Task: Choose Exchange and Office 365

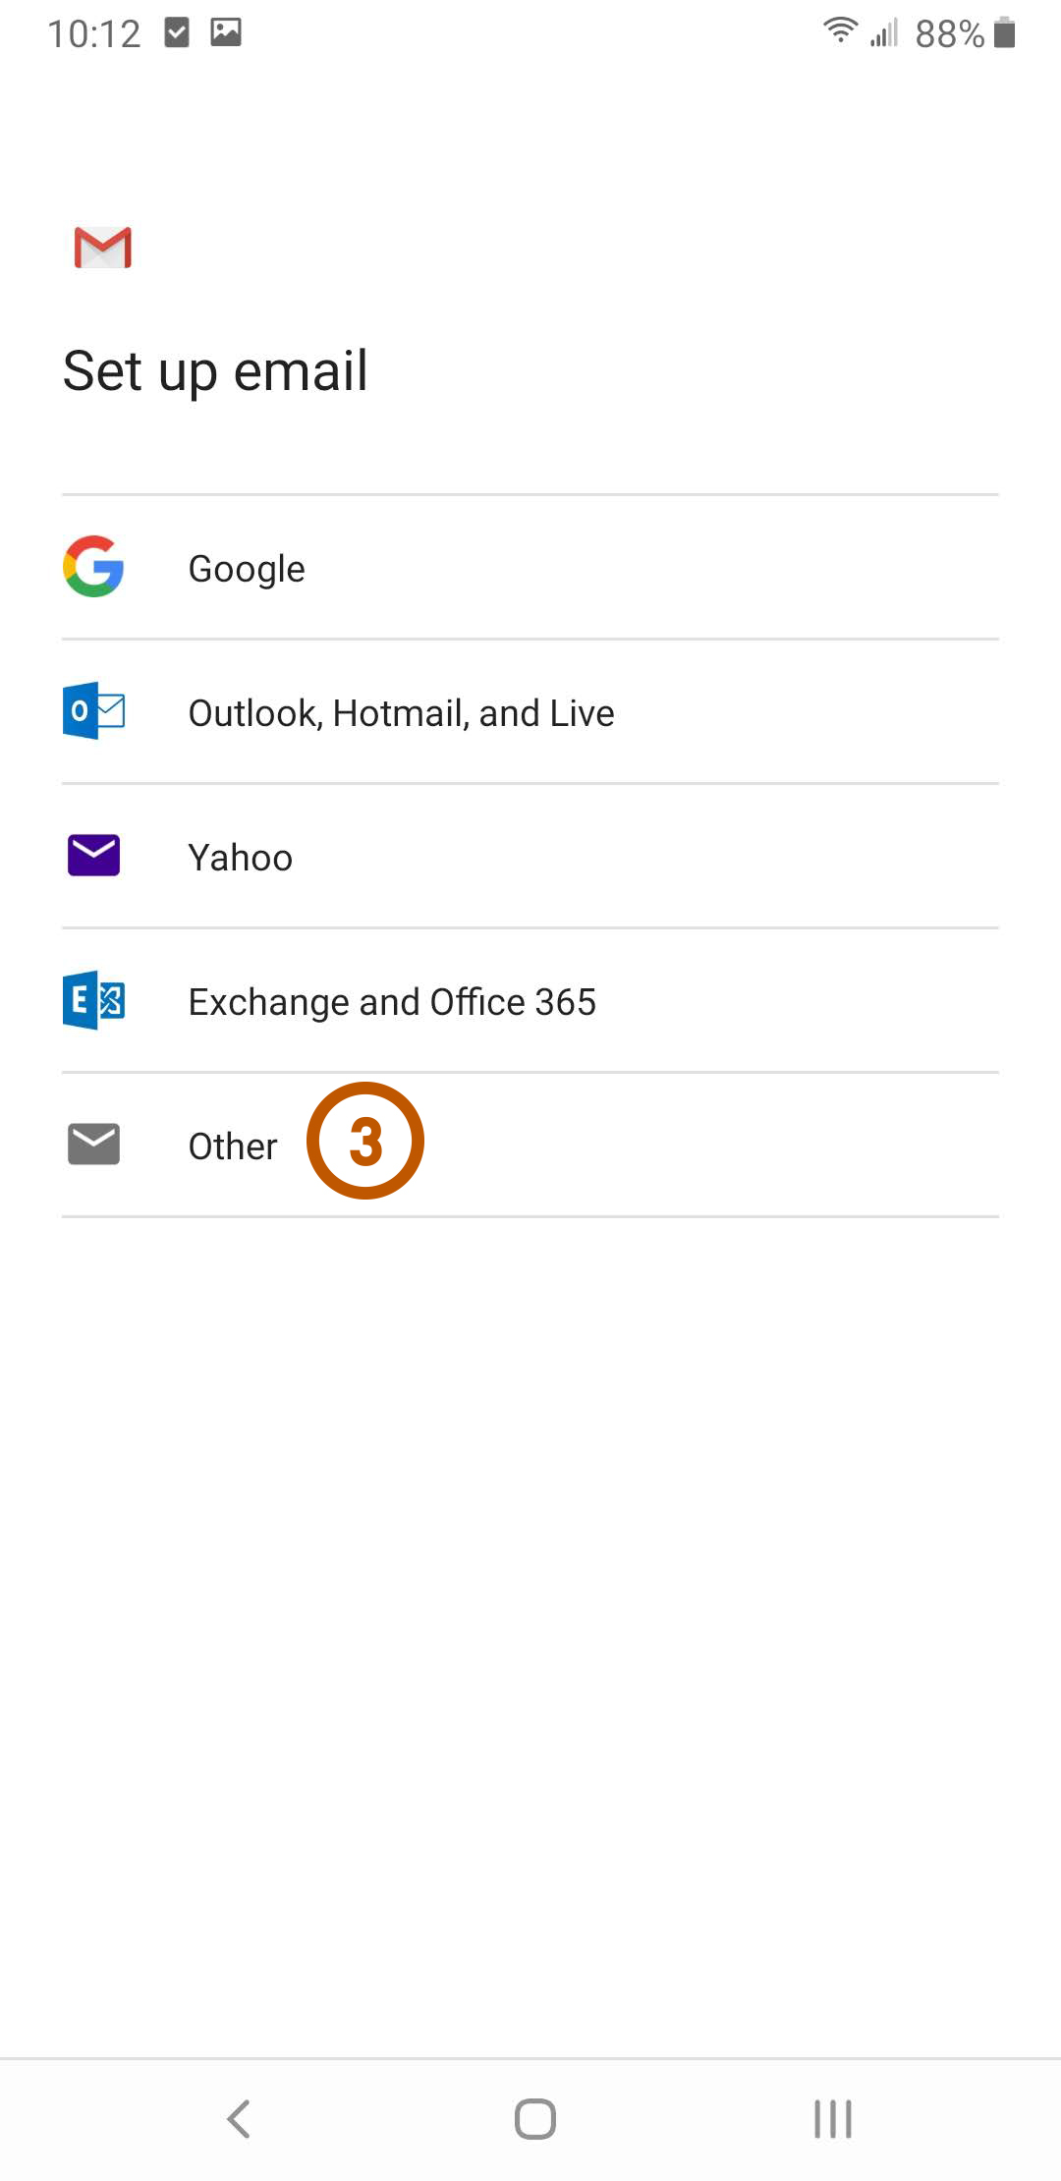Action: pyautogui.click(x=392, y=1002)
